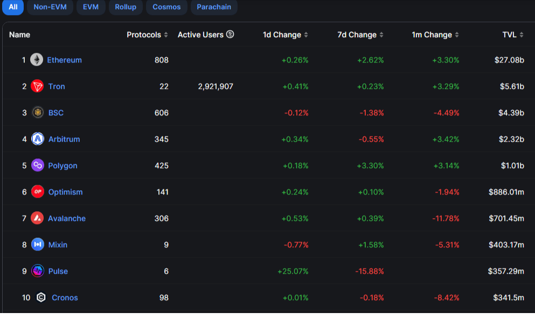Image resolution: width=535 pixels, height=333 pixels.
Task: Open the BSC chain link
Action: pyautogui.click(x=56, y=113)
